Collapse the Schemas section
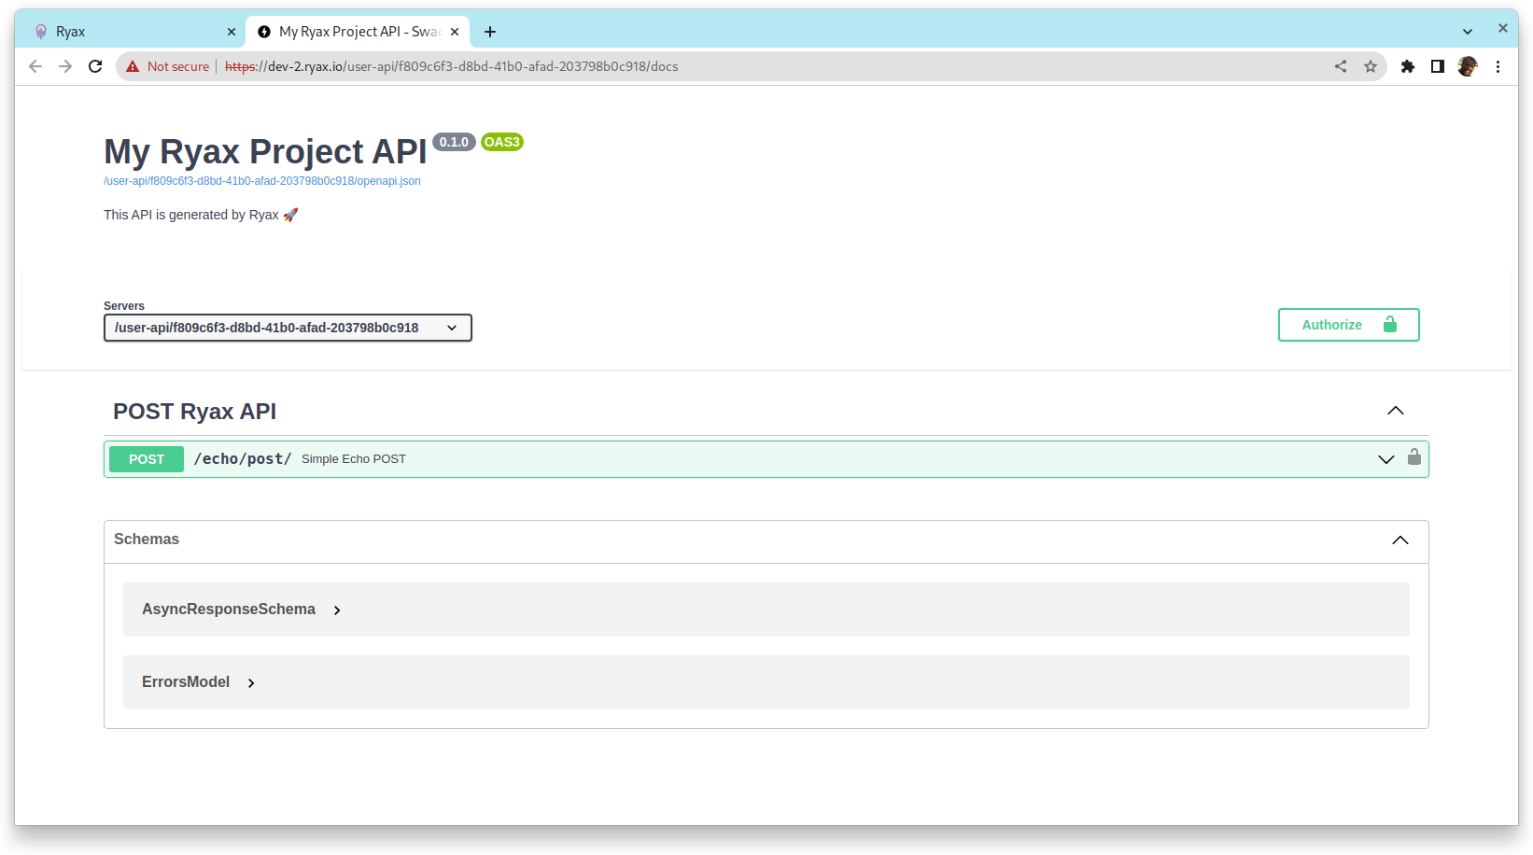Image resolution: width=1533 pixels, height=855 pixels. 1399,540
